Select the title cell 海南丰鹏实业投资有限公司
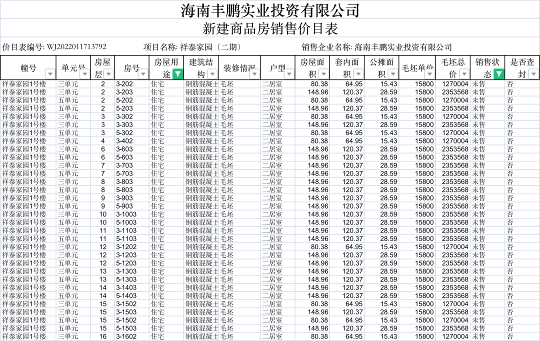The height and width of the screenshot is (341, 540). (270, 10)
